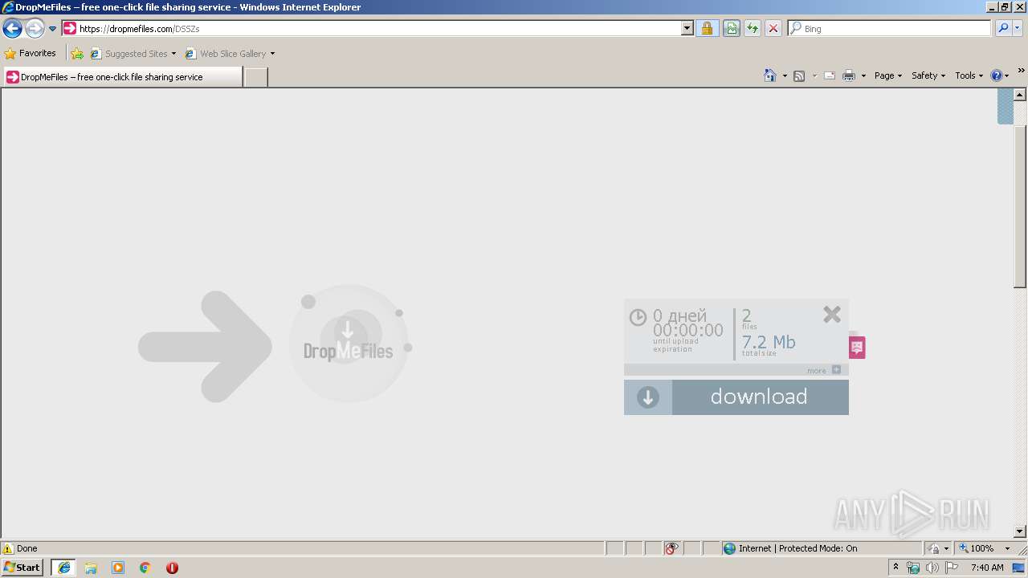Click the volume speaker tray icon
This screenshot has width=1028, height=578.
pos(932,568)
